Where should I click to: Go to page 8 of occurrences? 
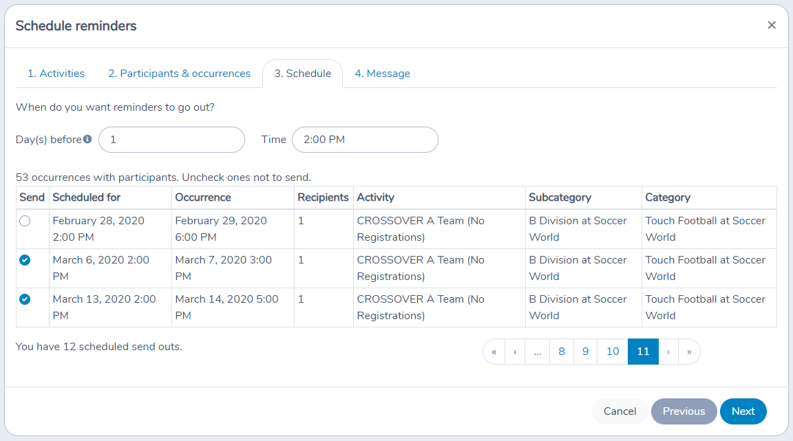pos(562,352)
